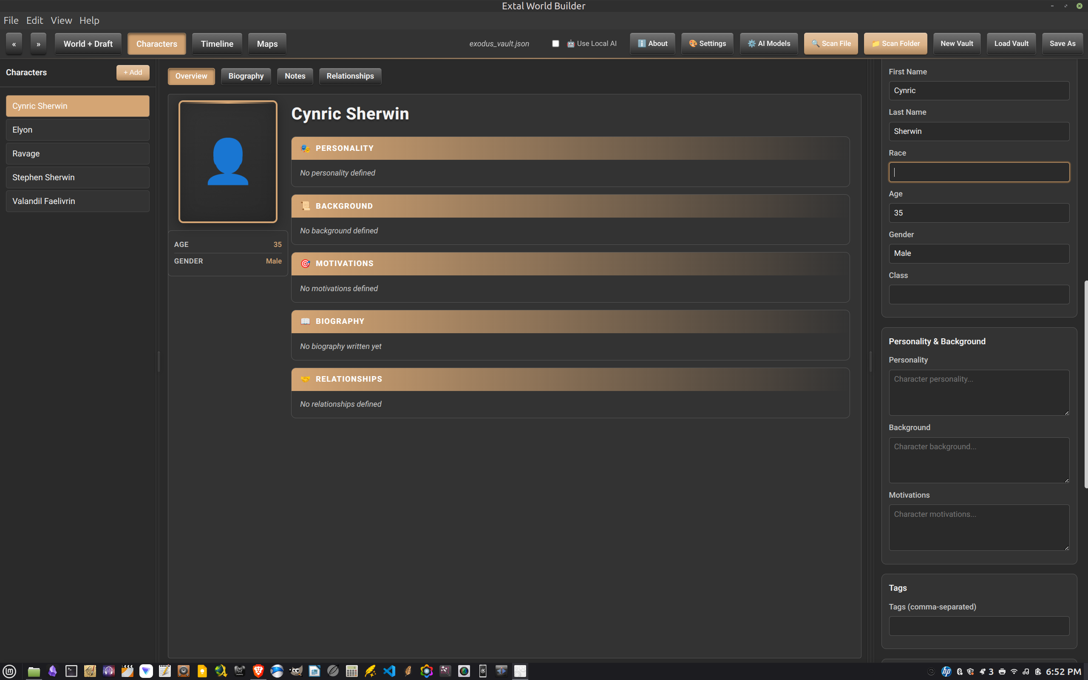
Task: Click the Scan Folder button
Action: 895,44
